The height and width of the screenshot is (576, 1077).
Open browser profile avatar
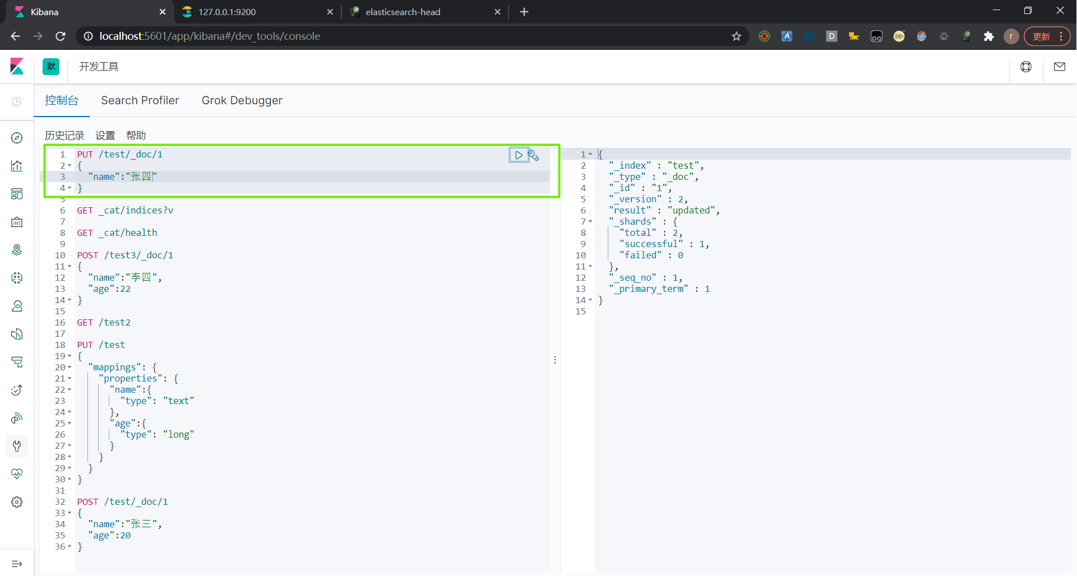[x=1011, y=36]
